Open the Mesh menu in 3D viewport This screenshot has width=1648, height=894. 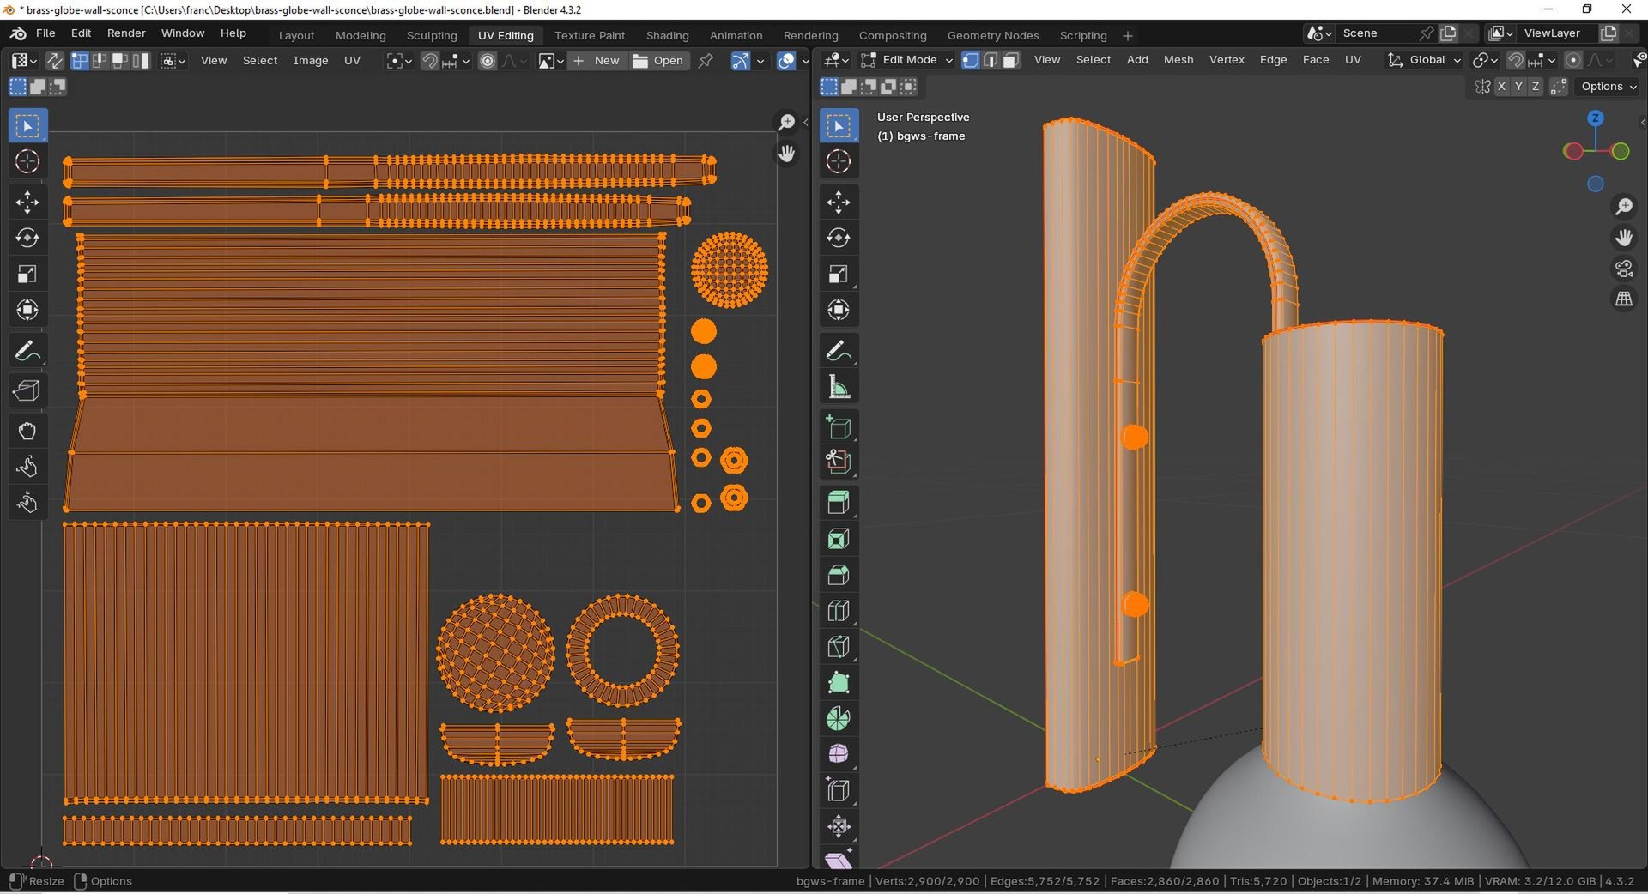(x=1178, y=60)
